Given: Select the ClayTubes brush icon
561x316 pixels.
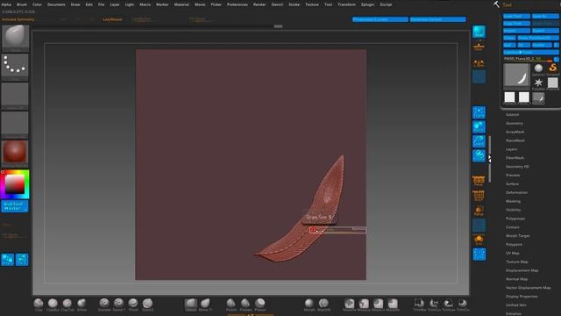Looking at the screenshot, I should [67, 304].
